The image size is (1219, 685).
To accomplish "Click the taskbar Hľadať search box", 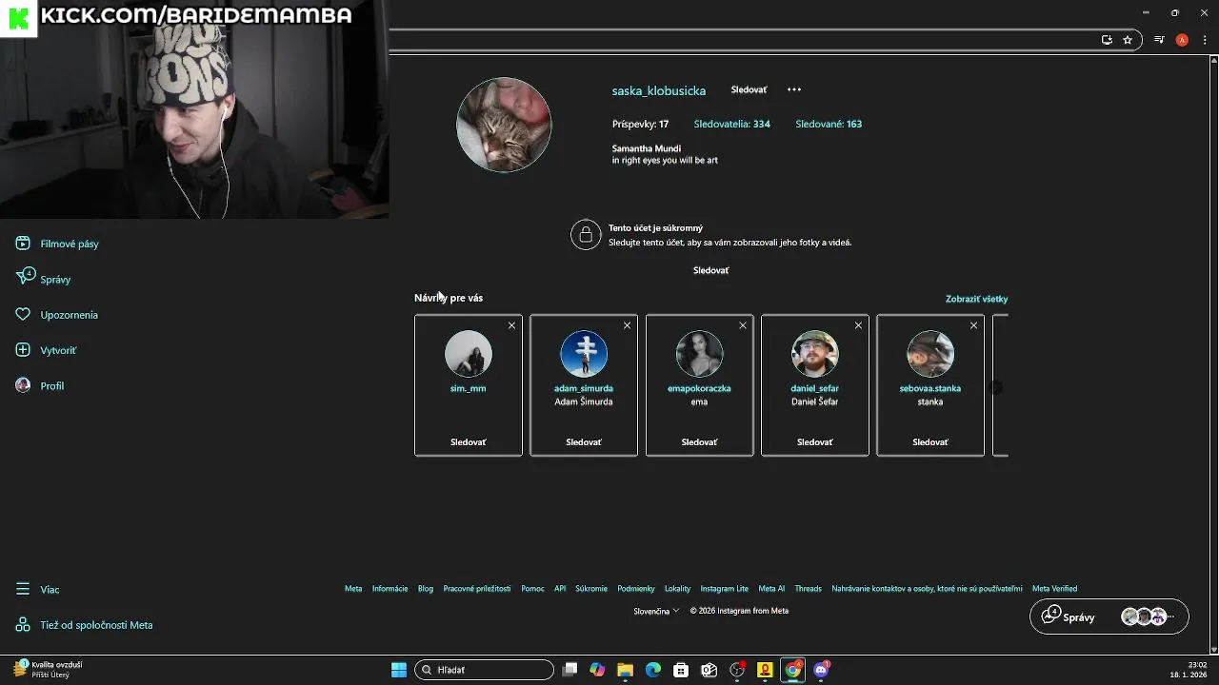I will coord(485,670).
